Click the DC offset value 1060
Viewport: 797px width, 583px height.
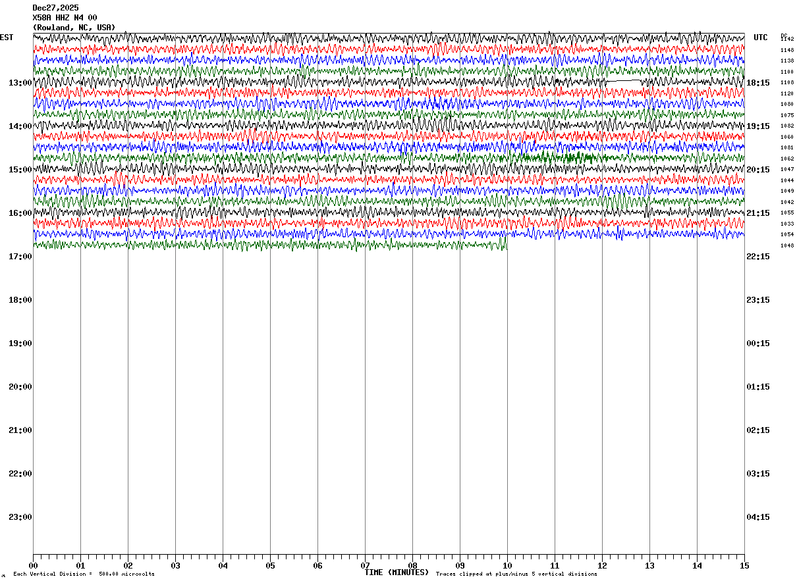pyautogui.click(x=787, y=137)
